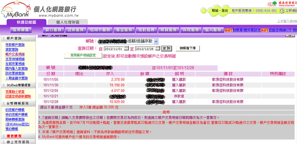Click 對帳單/通知單設定 hot link
Screen dimensions: 297x144
tap(247, 30)
